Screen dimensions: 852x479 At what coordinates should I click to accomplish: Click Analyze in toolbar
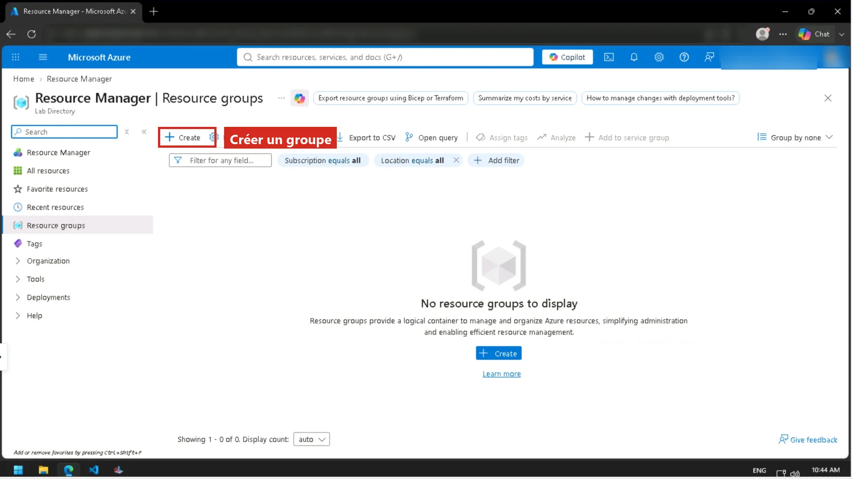(x=556, y=137)
